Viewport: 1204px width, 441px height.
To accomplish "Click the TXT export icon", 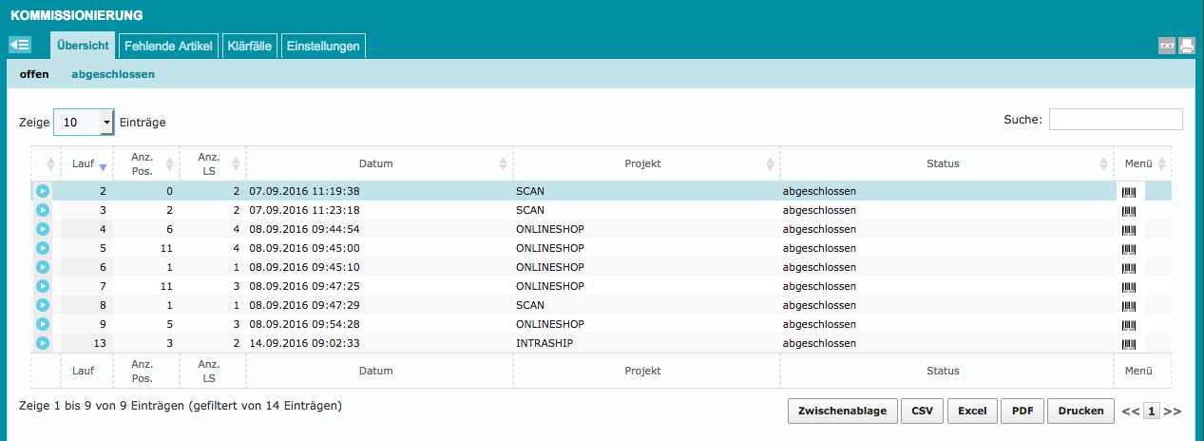I will click(x=1166, y=46).
